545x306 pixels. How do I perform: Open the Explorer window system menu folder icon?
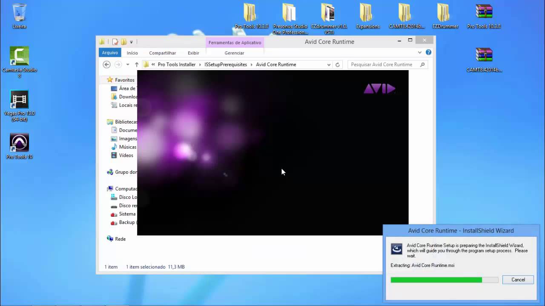click(102, 42)
